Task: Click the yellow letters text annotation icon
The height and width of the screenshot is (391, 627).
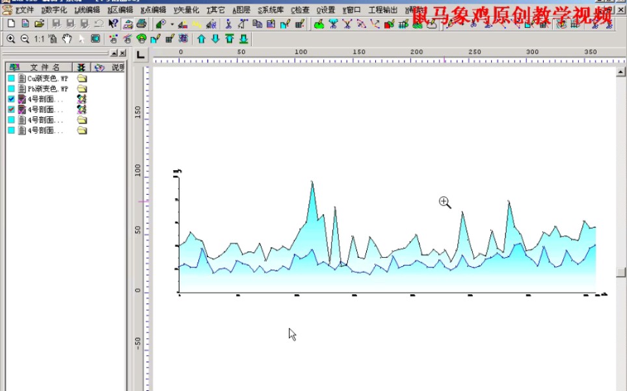Action: 196,25
